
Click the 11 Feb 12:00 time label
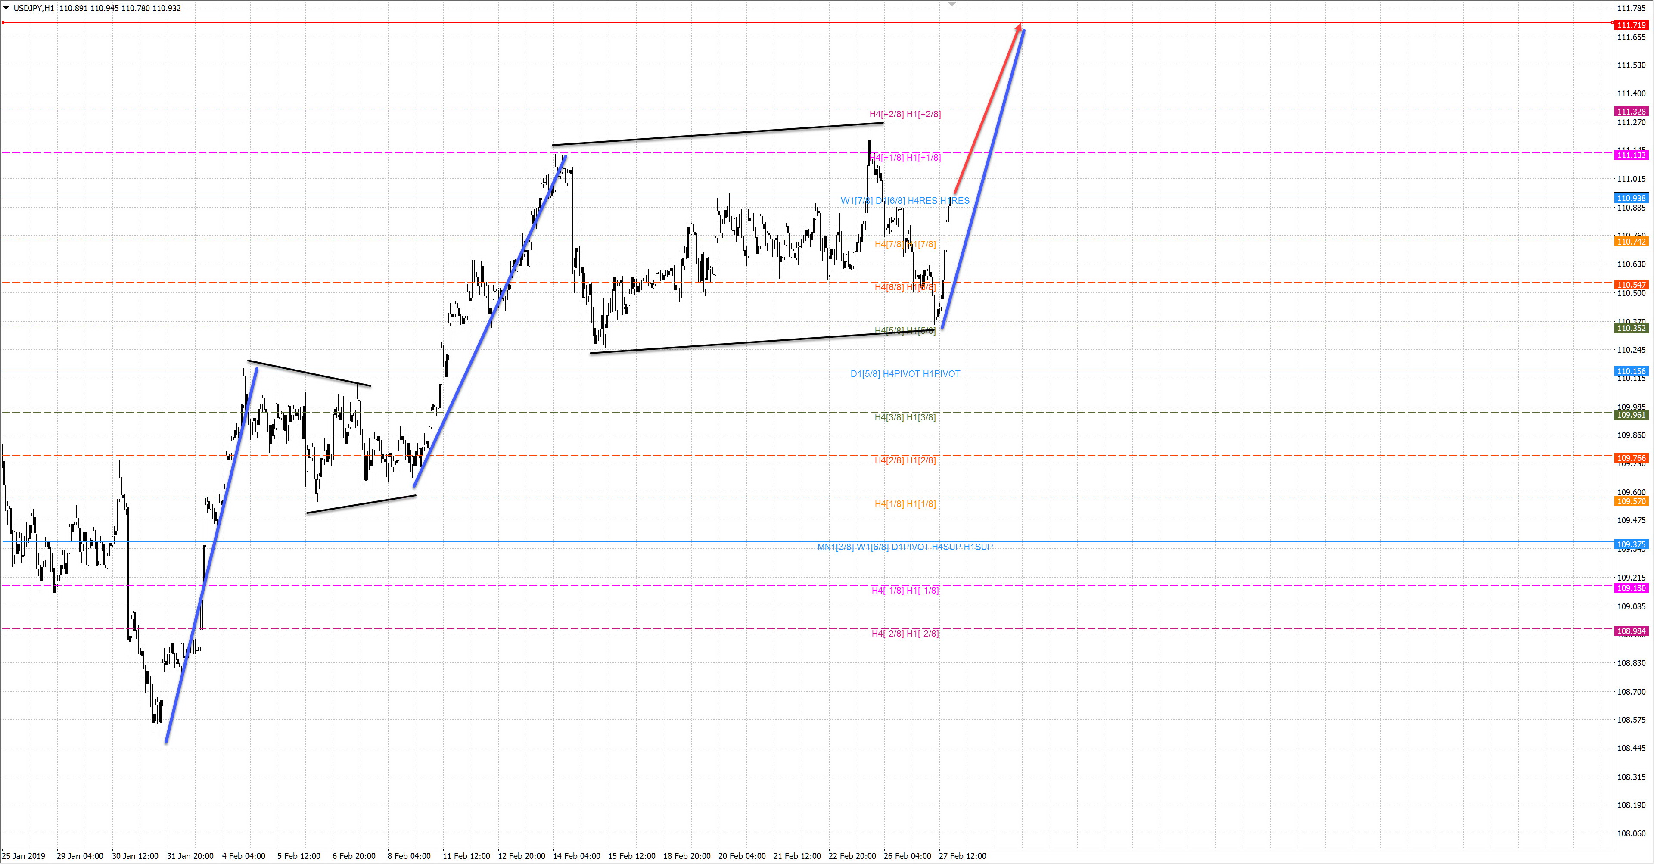466,856
